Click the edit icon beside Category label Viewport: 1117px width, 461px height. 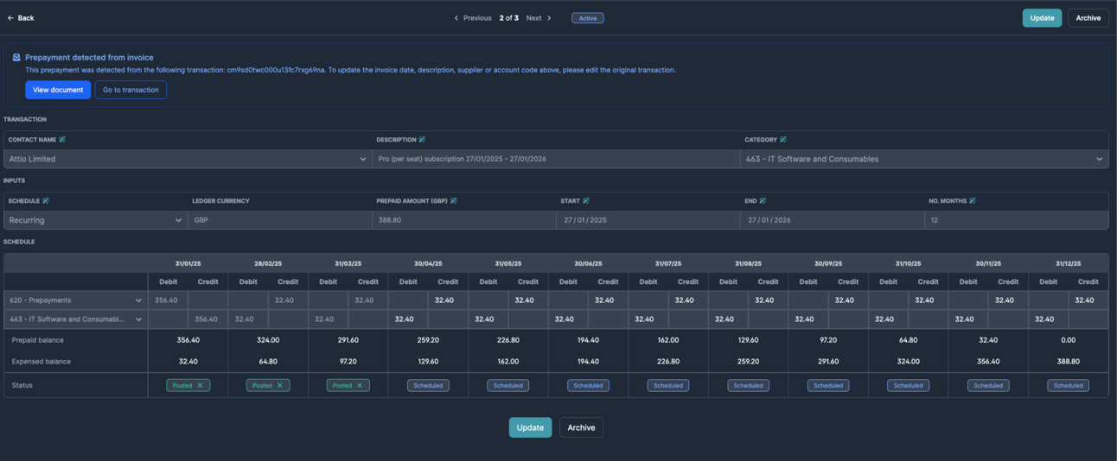pos(783,140)
